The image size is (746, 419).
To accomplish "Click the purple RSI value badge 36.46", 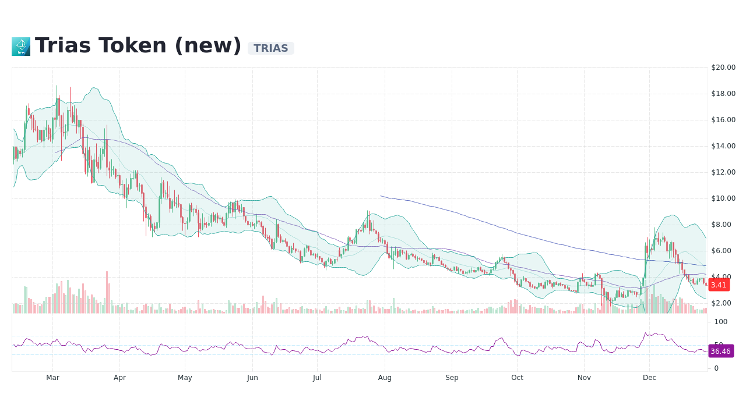I will 721,351.
